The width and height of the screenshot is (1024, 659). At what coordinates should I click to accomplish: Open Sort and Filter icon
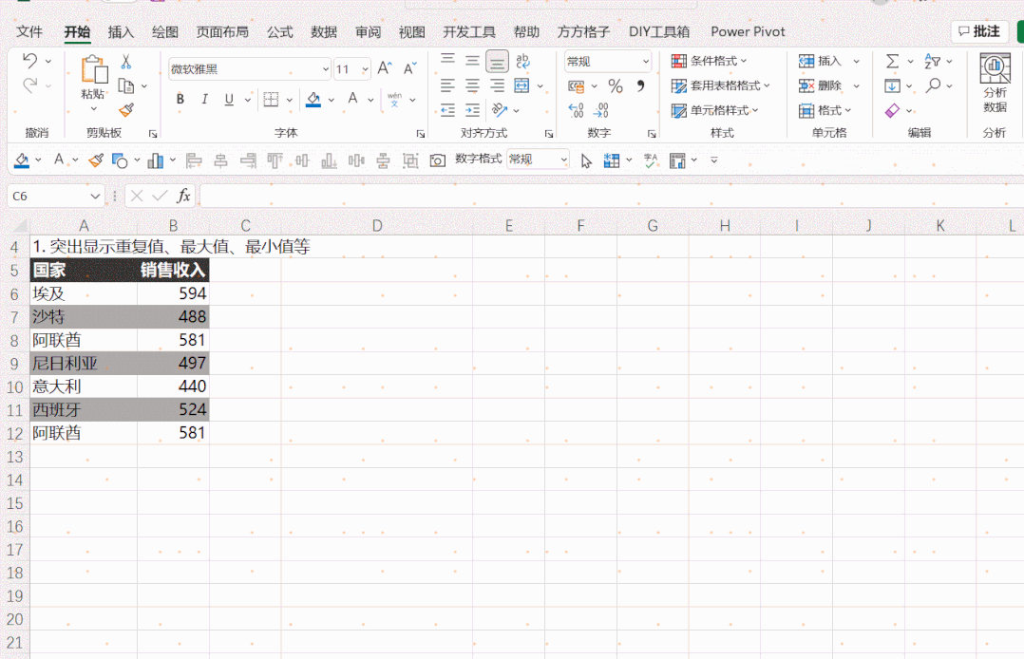click(933, 61)
